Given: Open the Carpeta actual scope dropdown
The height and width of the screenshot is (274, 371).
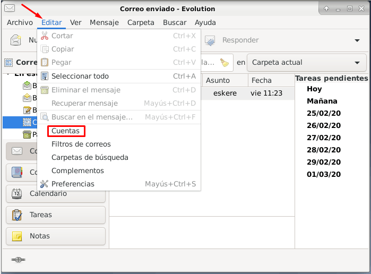Looking at the screenshot, I should click(306, 63).
